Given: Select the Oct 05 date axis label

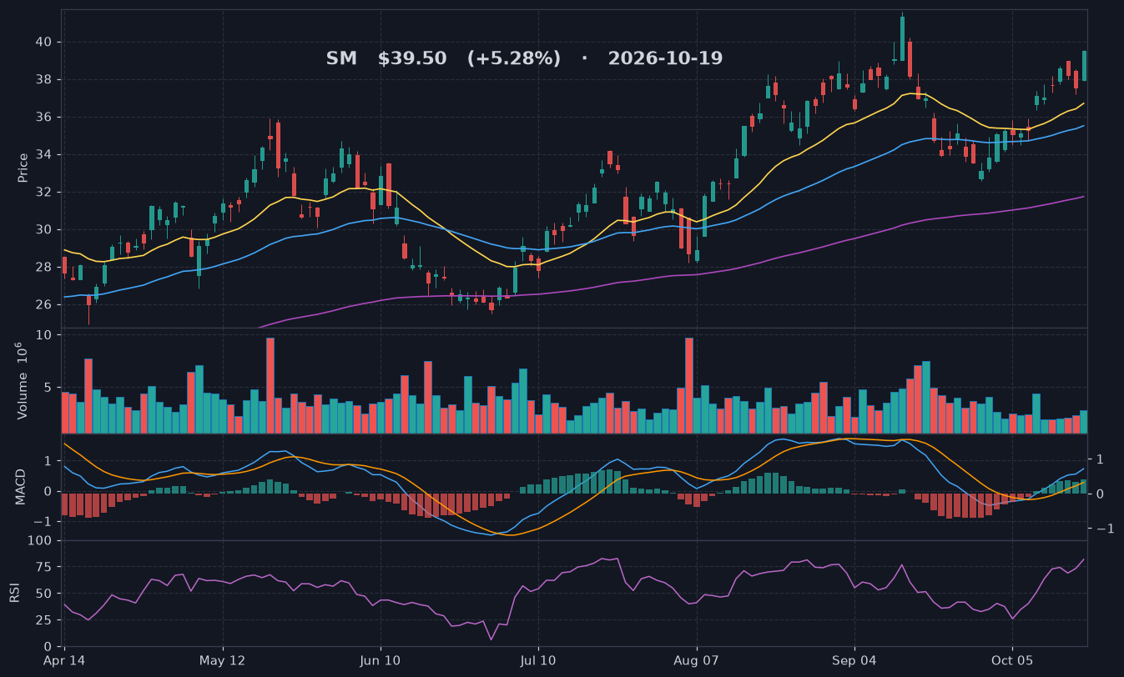Looking at the screenshot, I should 1012,660.
